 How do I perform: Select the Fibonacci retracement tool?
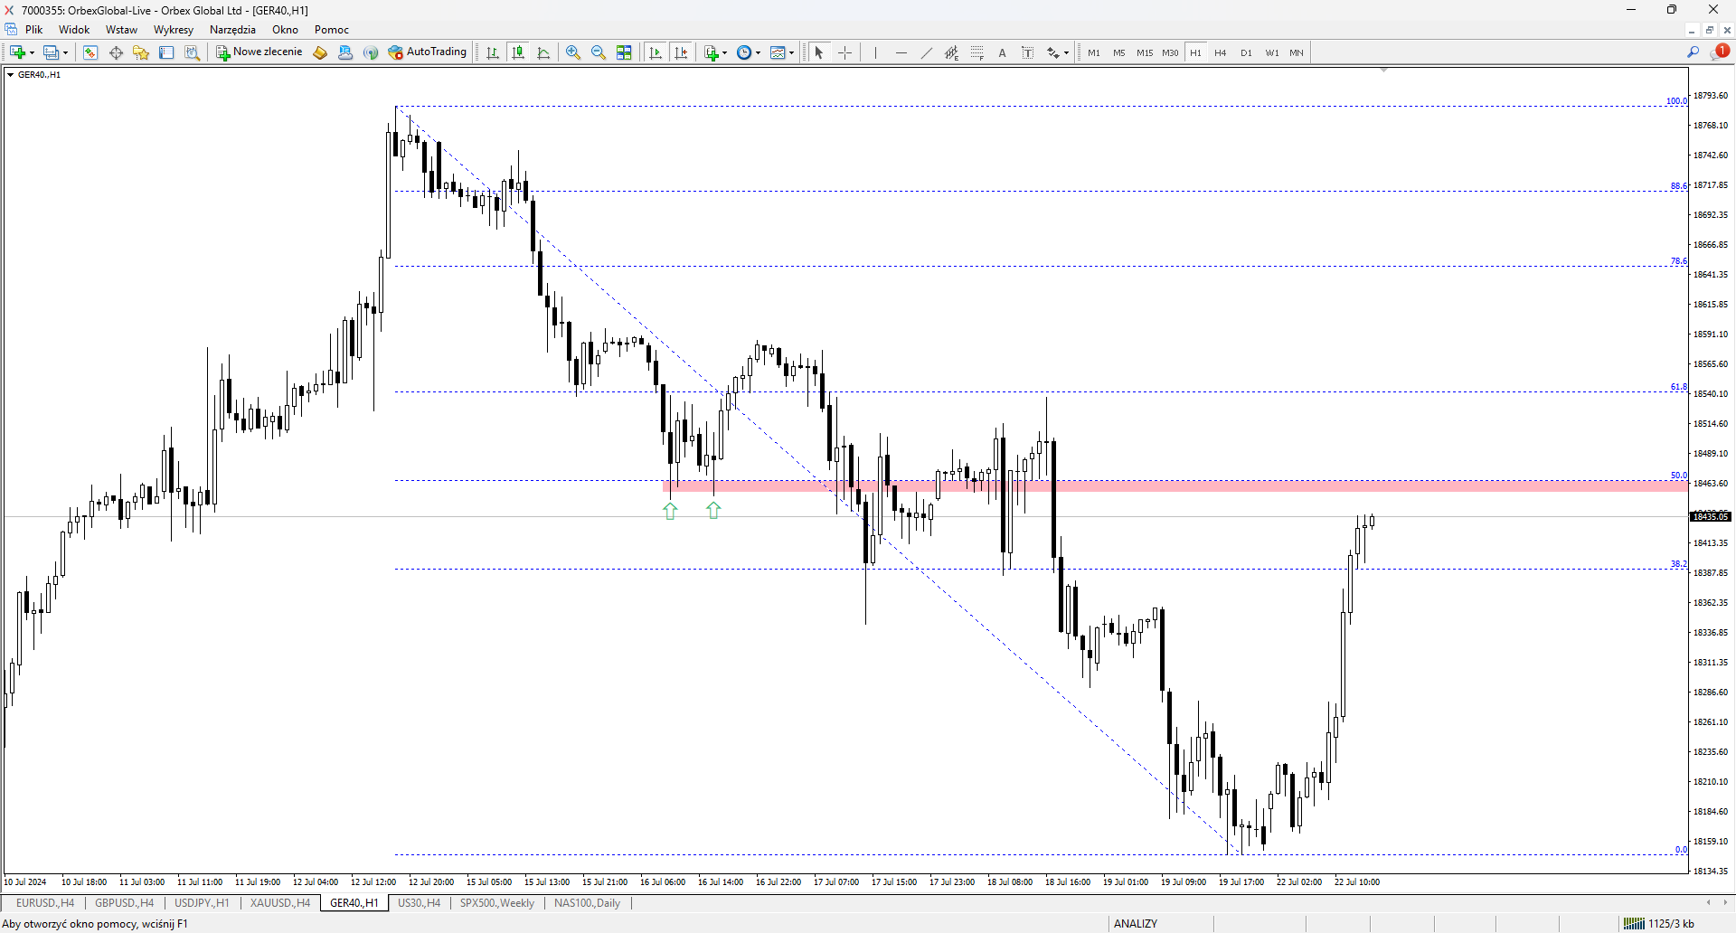(977, 52)
